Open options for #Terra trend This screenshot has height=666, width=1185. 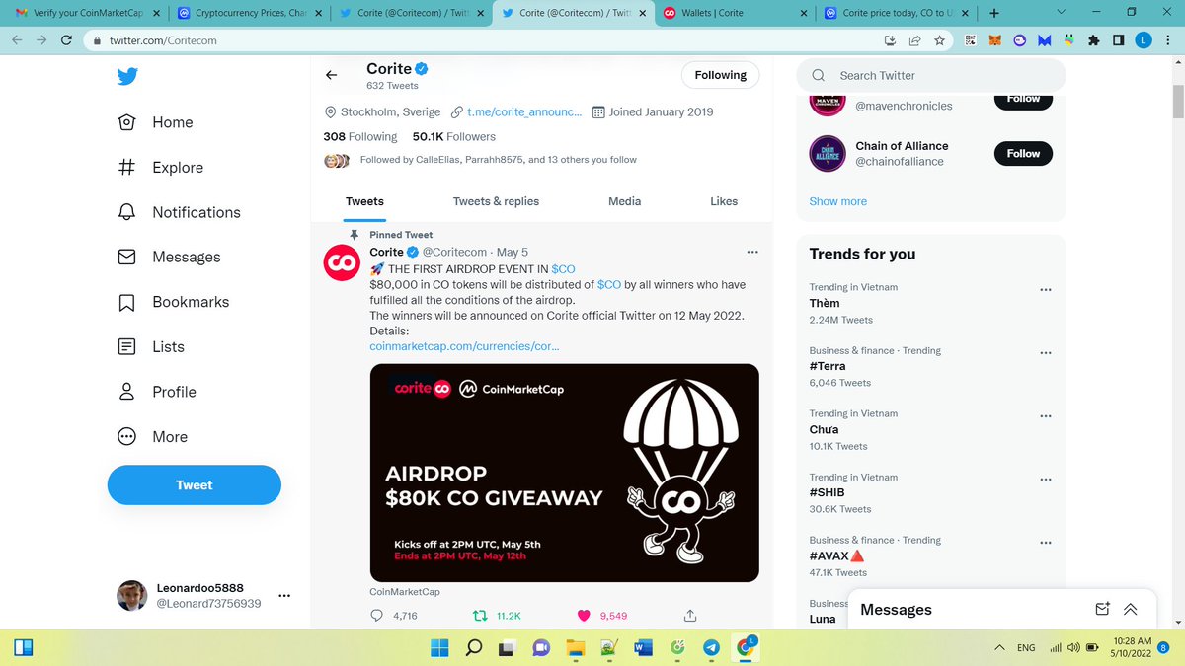coord(1046,352)
